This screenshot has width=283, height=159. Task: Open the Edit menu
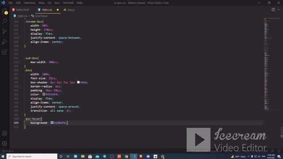point(18,3)
